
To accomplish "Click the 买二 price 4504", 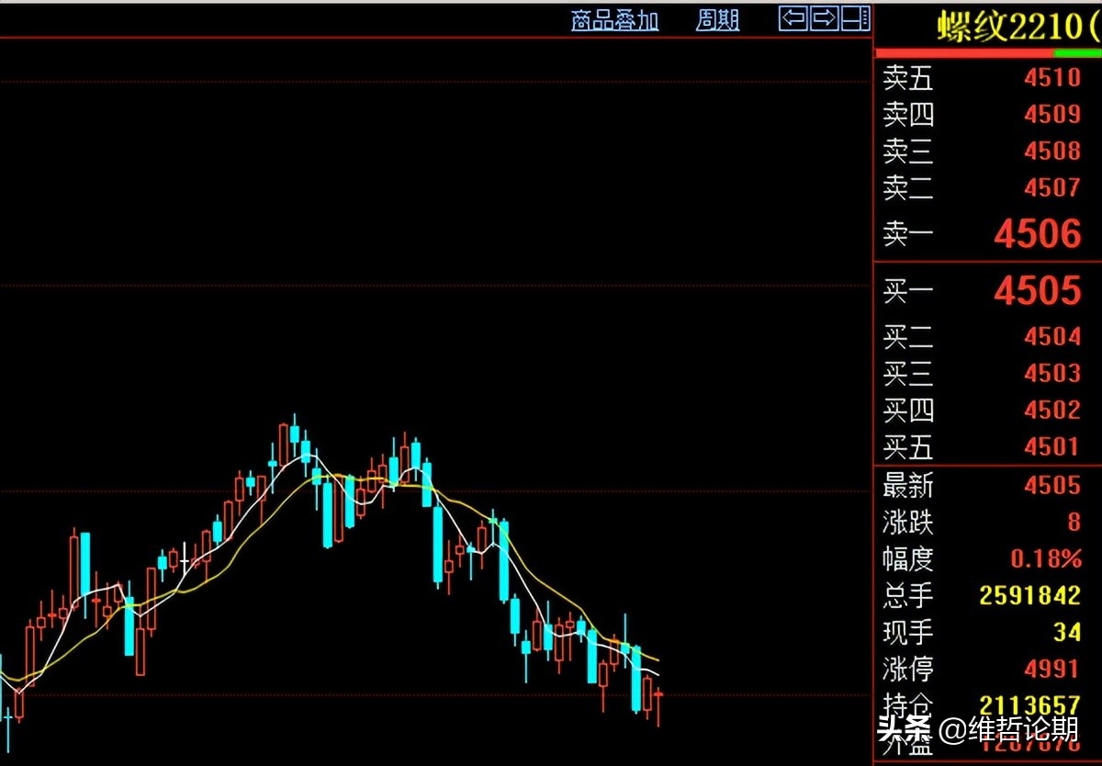I will coord(1052,336).
